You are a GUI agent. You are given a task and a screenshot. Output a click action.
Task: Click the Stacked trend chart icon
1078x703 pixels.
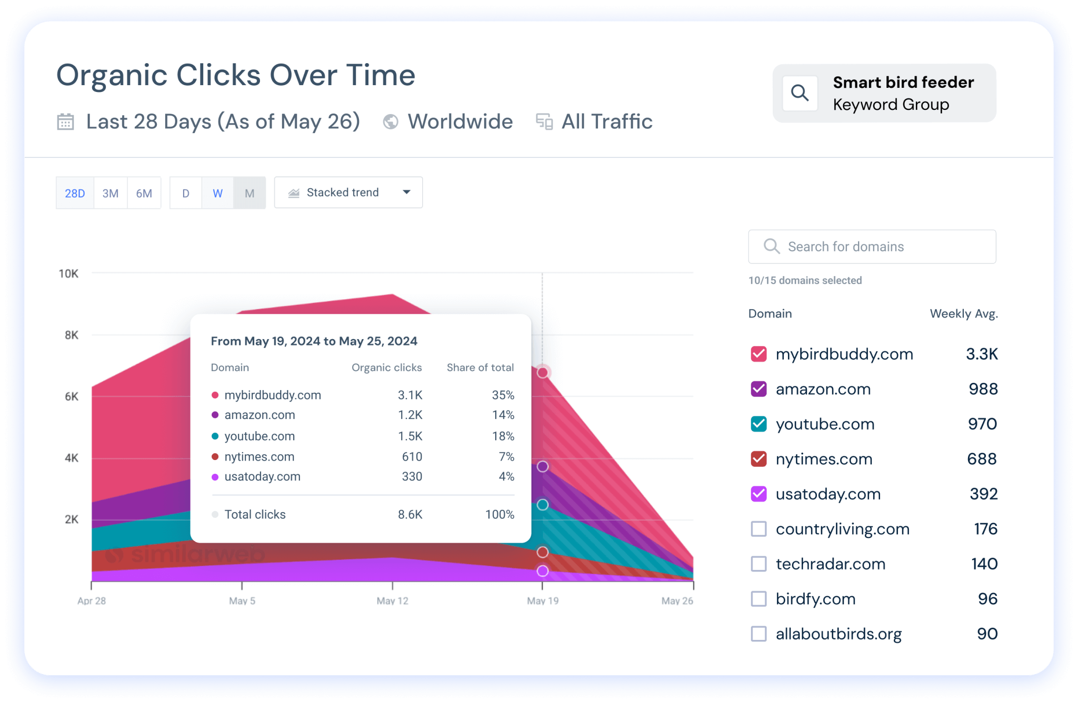(x=294, y=193)
